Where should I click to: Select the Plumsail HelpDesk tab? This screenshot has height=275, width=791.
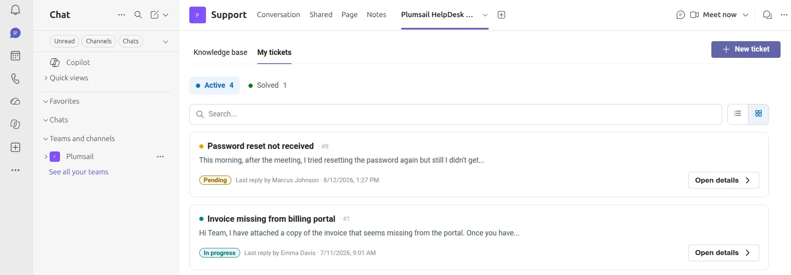pyautogui.click(x=437, y=15)
